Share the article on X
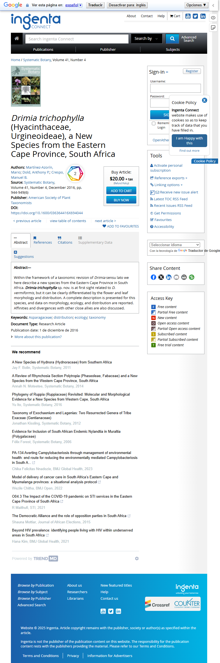 coord(161,277)
